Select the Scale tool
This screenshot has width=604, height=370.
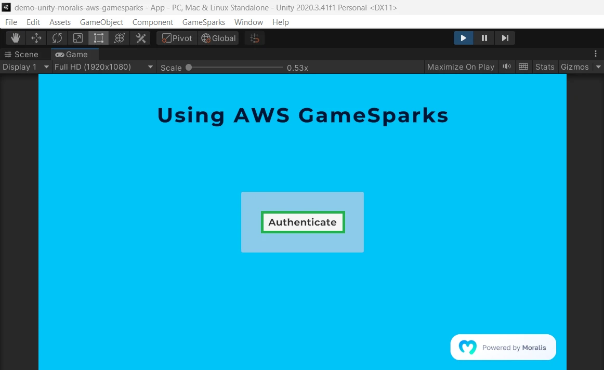coord(78,38)
